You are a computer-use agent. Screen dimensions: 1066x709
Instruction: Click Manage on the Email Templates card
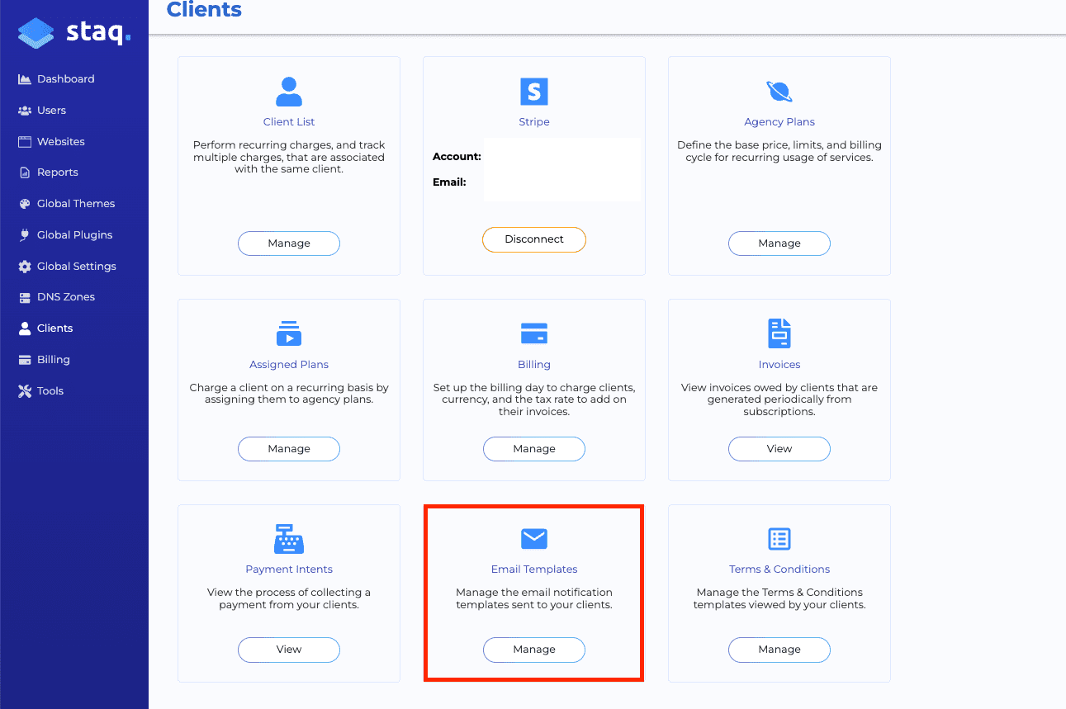[x=533, y=650]
